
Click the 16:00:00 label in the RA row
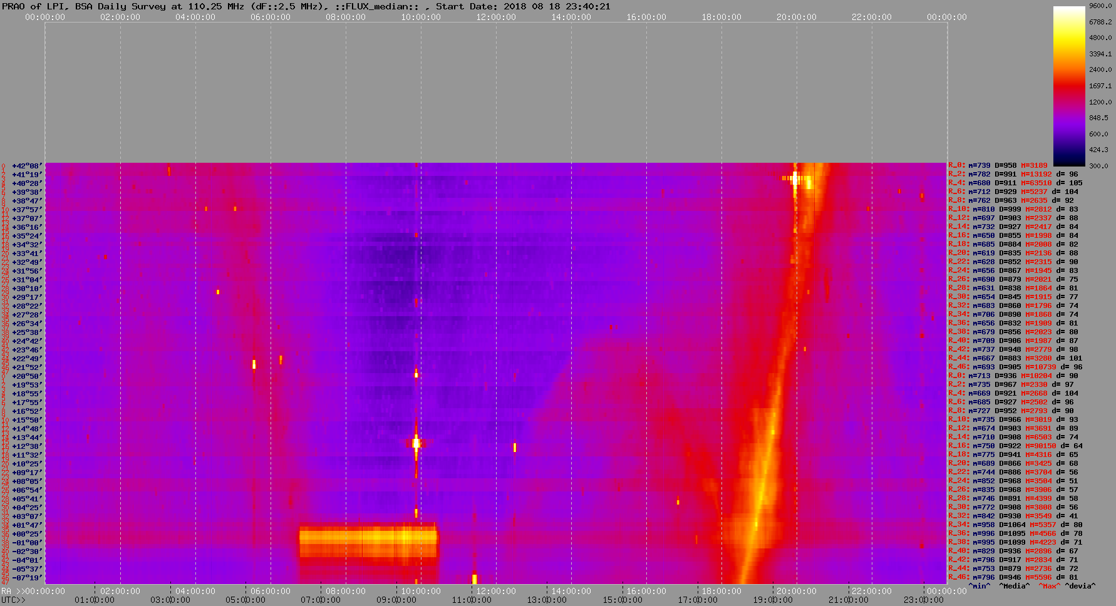(x=647, y=591)
